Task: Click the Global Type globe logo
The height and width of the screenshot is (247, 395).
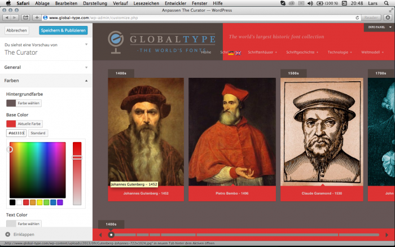Action: coord(116,42)
